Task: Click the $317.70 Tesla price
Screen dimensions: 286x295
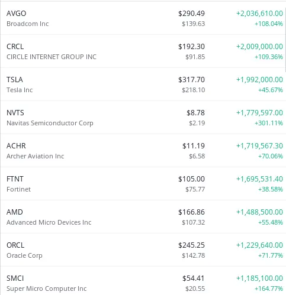Action: coord(191,80)
